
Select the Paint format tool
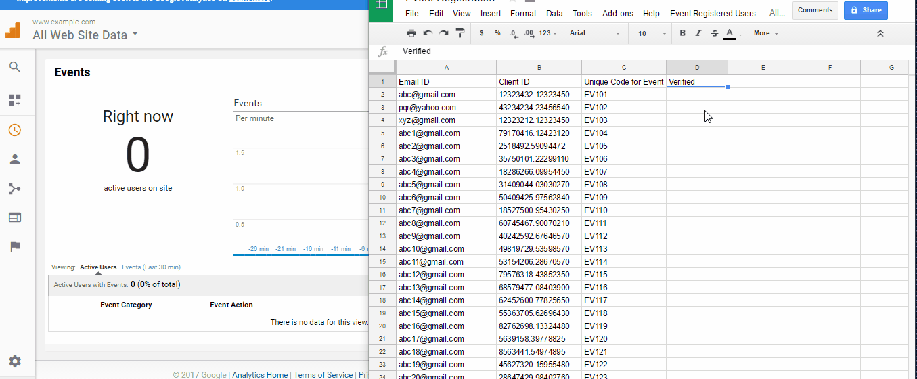[460, 32]
